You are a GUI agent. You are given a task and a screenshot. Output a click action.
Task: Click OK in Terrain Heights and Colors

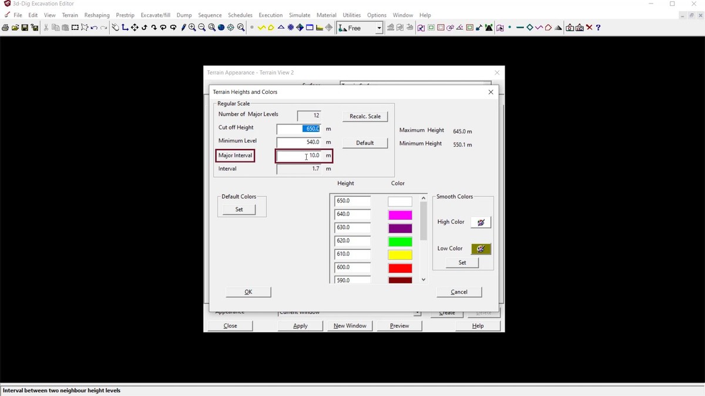coord(249,292)
